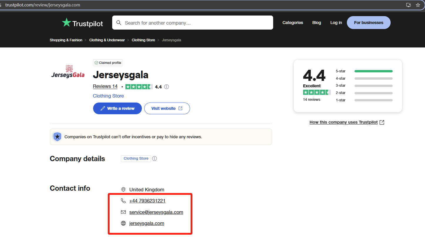The image size is (425, 237).
Task: Click the blue Clothing Store category link
Action: [108, 96]
